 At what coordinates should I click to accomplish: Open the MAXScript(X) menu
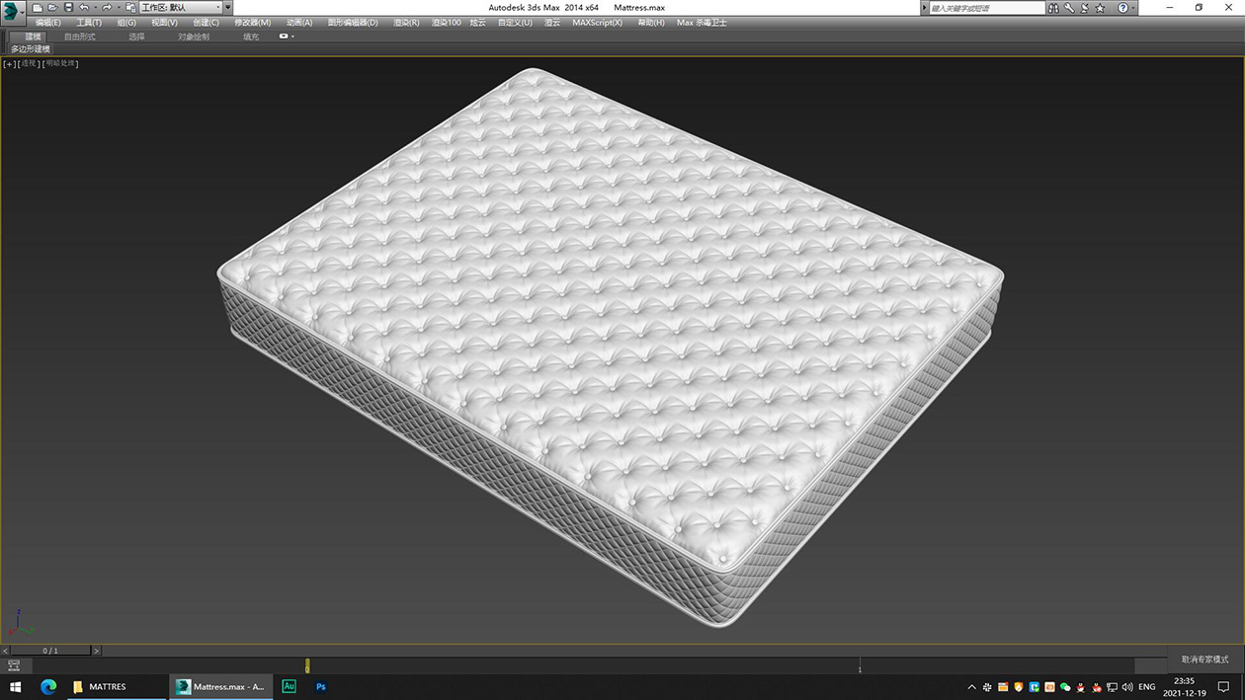pyautogui.click(x=597, y=22)
